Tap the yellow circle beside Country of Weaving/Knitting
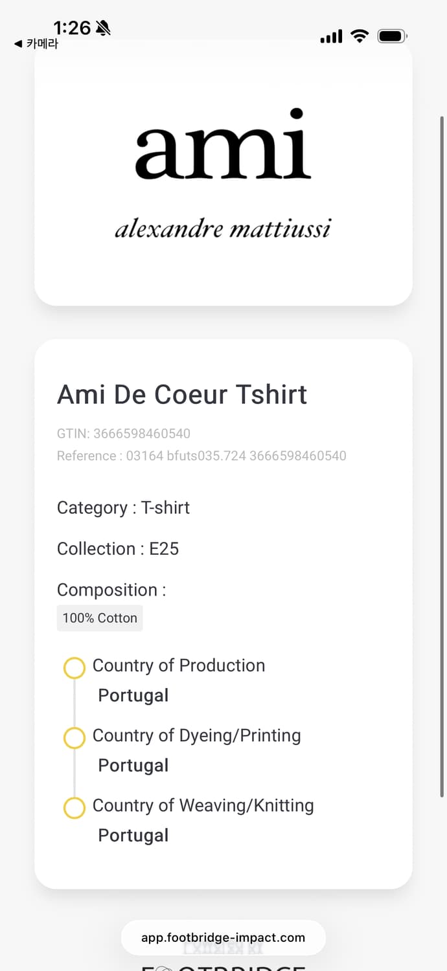The height and width of the screenshot is (971, 447). pos(74,808)
